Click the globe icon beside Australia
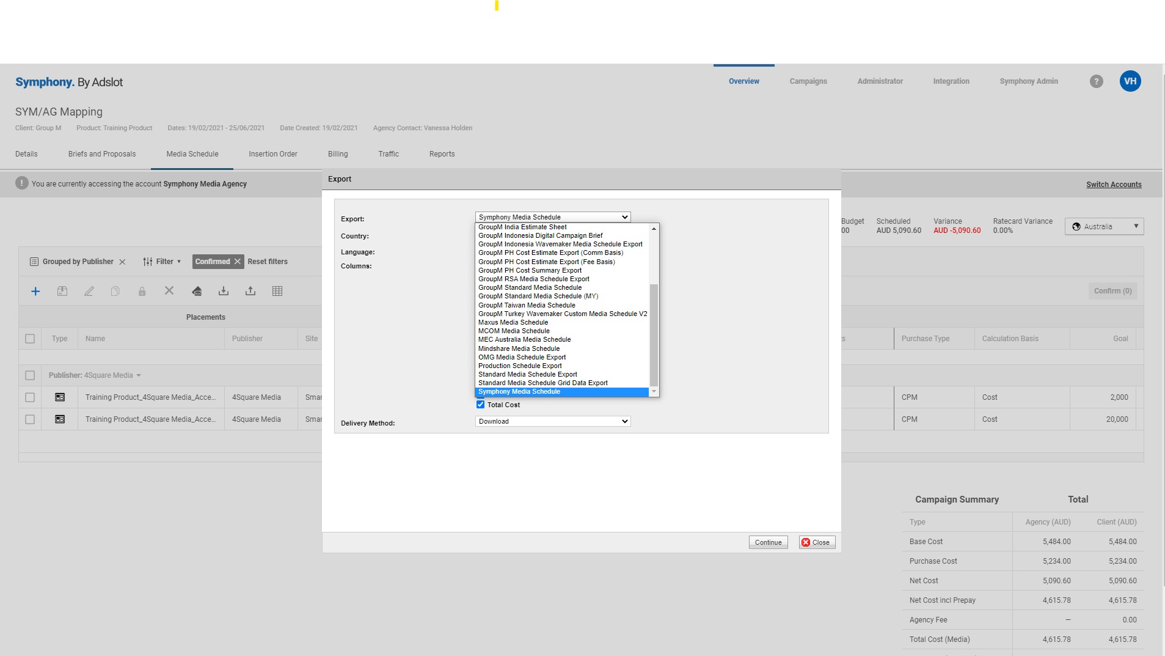 (x=1076, y=226)
